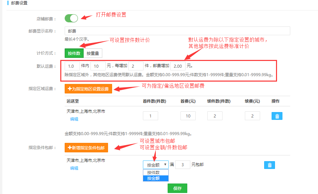
Task: Click the free shipping threshold field
Action: (x=183, y=165)
